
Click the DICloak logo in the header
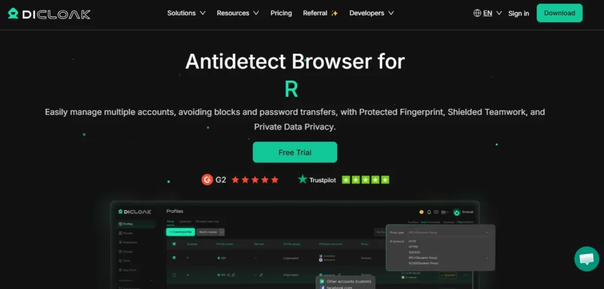tap(49, 14)
